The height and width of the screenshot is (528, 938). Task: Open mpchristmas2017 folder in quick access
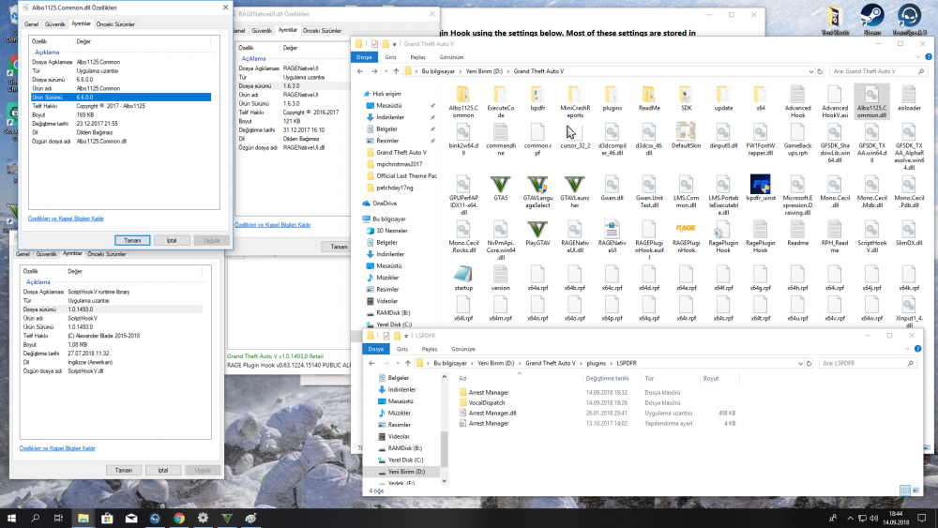399,164
